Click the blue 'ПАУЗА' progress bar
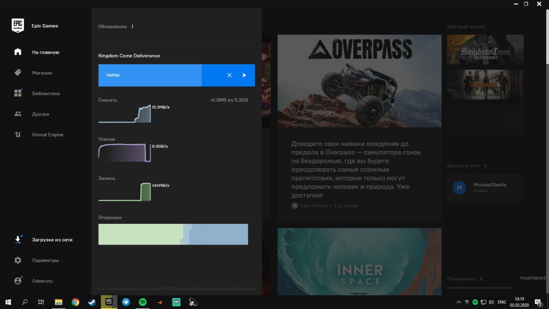 (176, 75)
